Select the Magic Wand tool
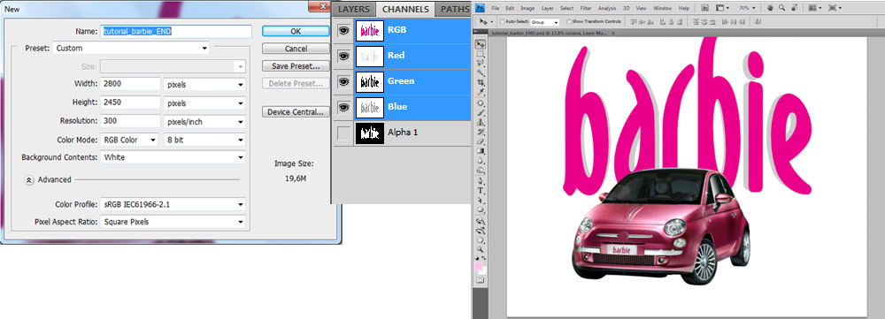 481,72
